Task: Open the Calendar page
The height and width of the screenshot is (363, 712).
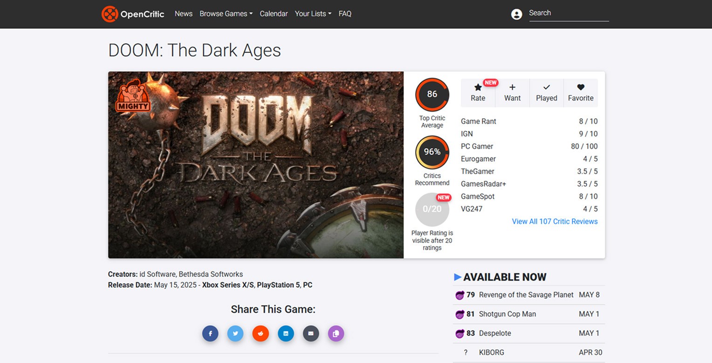Action: (274, 14)
